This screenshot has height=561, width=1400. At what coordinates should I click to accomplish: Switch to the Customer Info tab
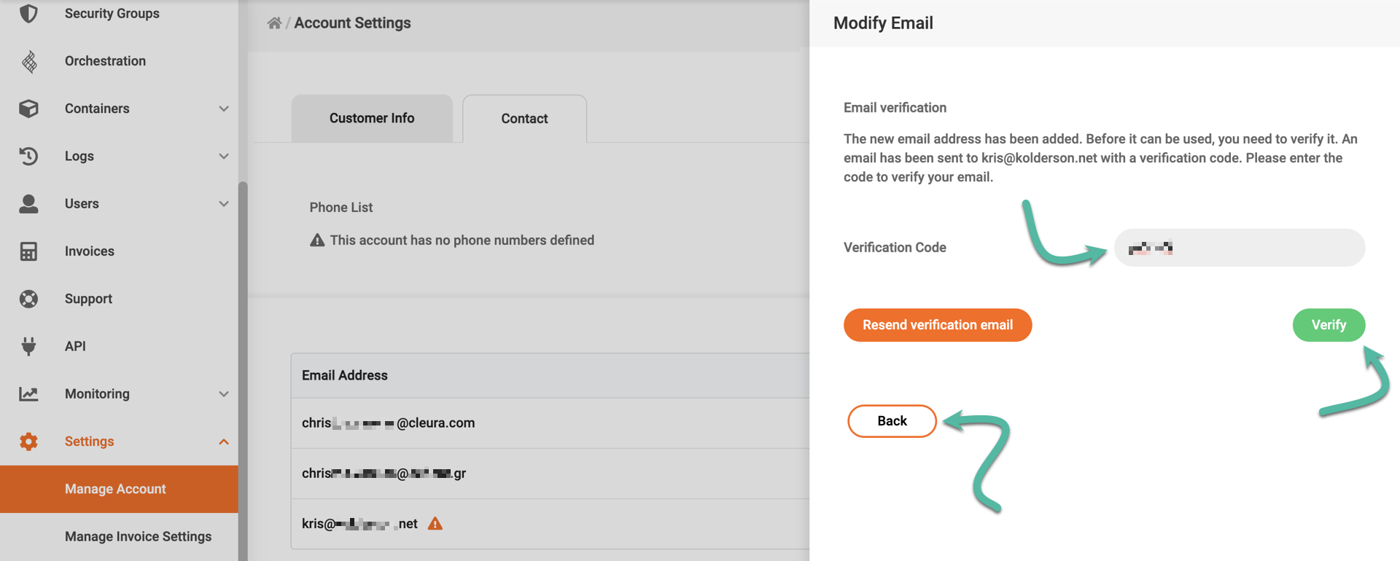[372, 118]
